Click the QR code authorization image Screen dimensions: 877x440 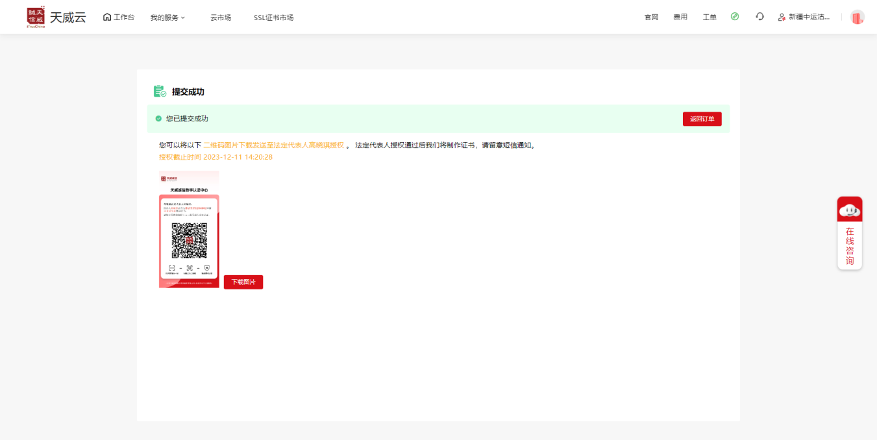[x=189, y=229]
